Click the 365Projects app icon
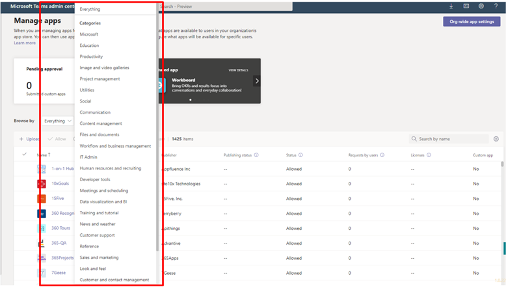This screenshot has width=508, height=287. pyautogui.click(x=42, y=258)
